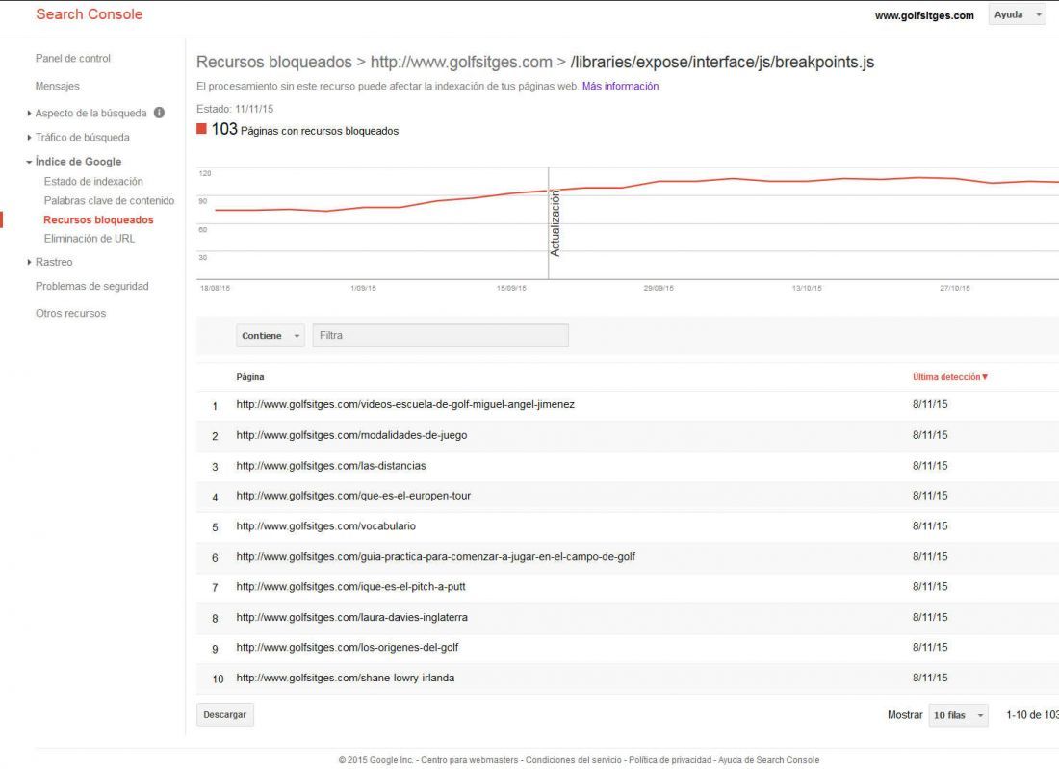1059x769 pixels.
Task: Click the Search Console logo title
Action: (x=90, y=14)
